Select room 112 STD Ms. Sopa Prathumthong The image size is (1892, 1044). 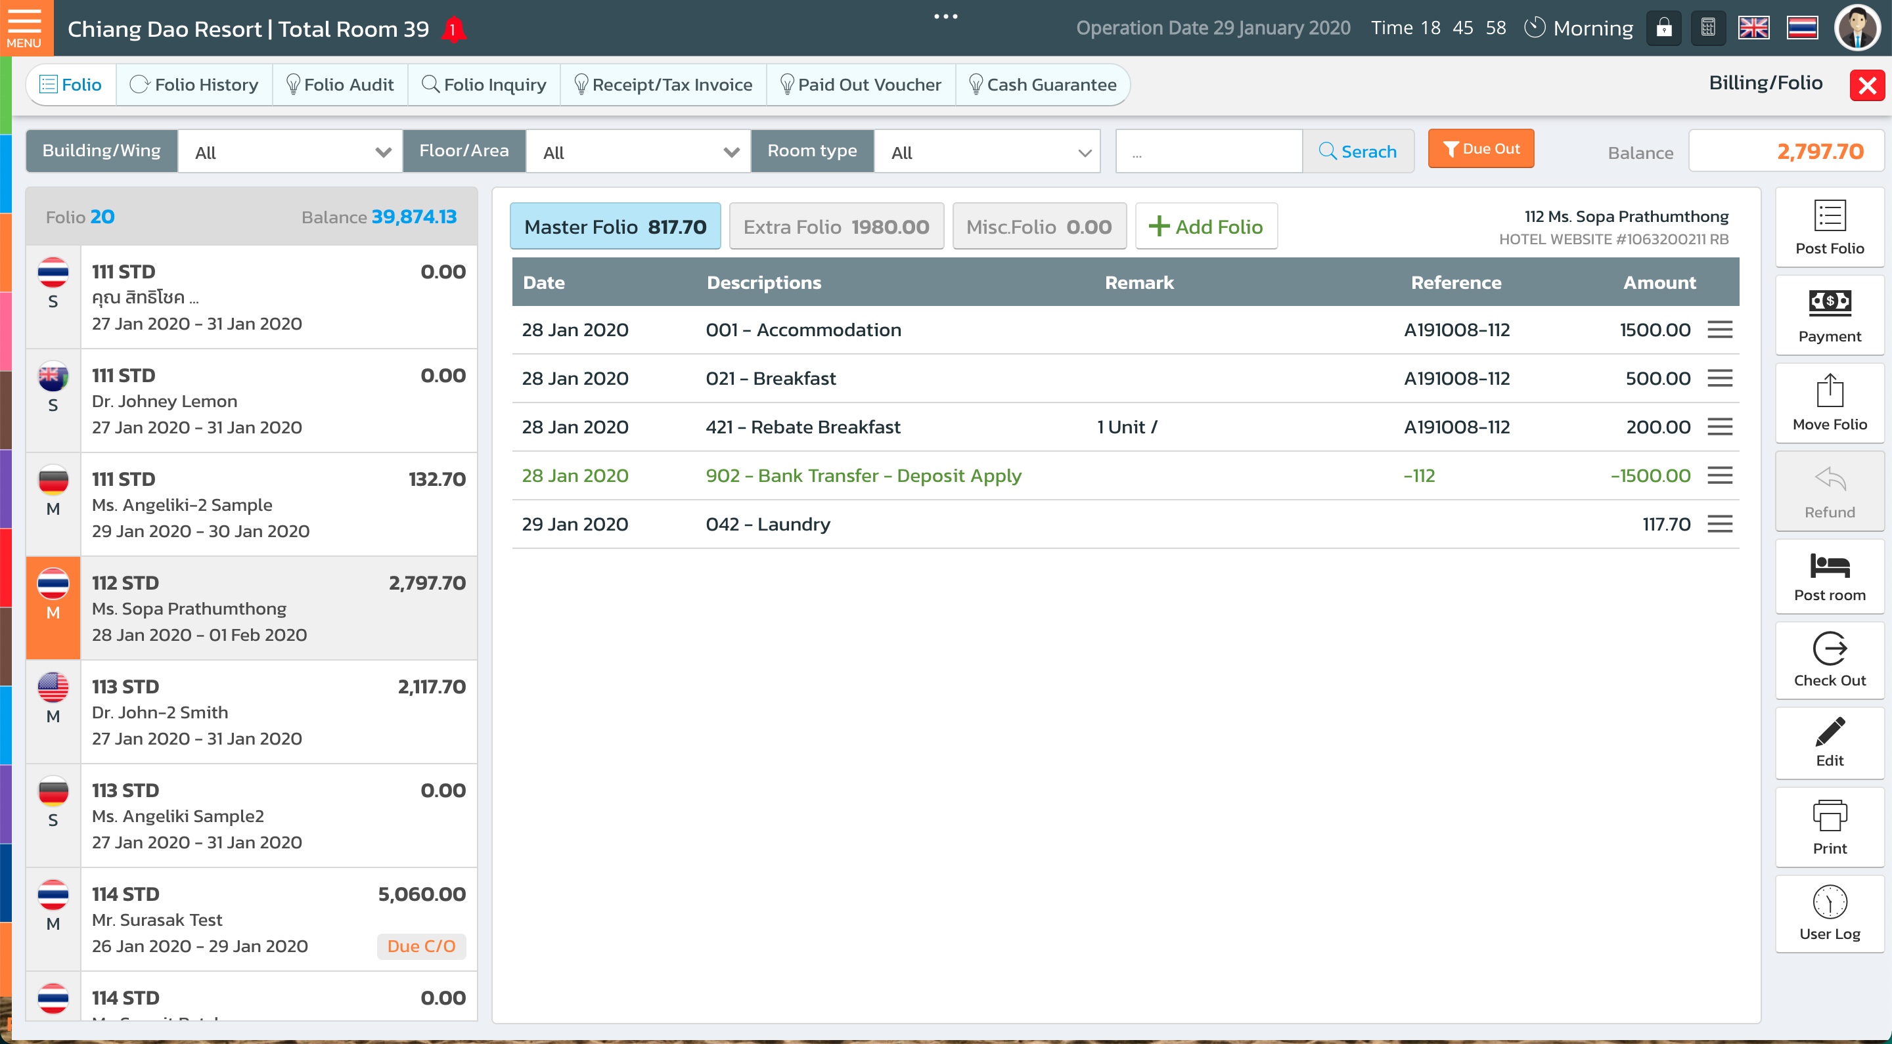[x=251, y=608]
